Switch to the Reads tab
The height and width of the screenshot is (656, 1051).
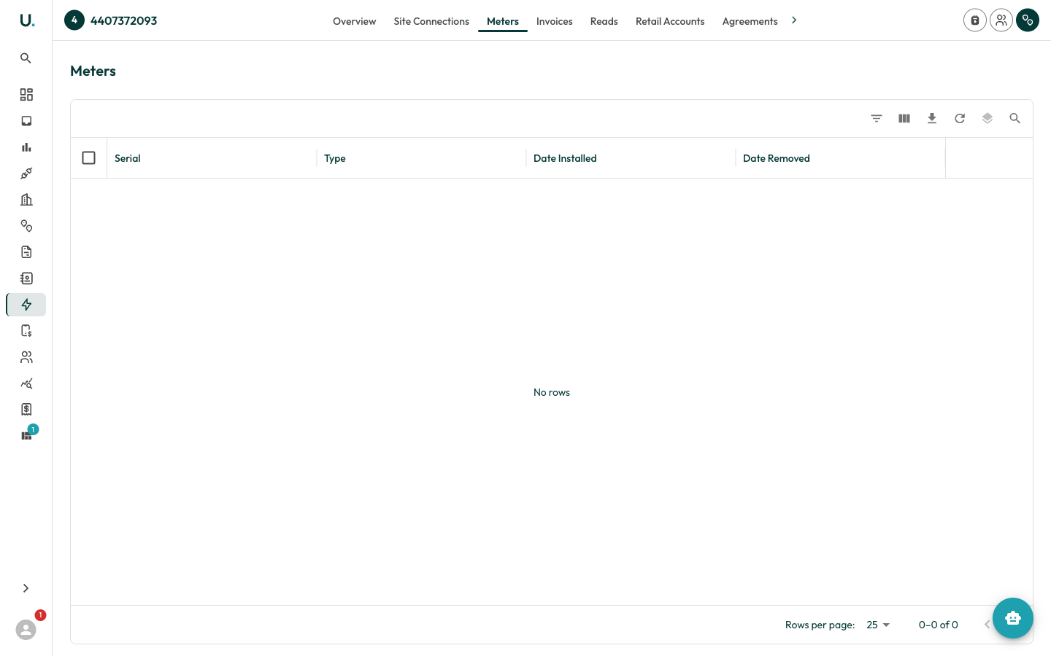click(604, 21)
